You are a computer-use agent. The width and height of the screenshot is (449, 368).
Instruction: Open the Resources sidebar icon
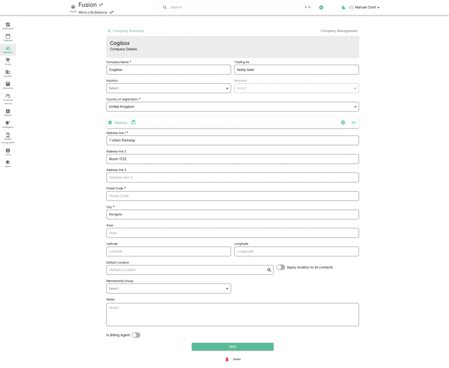[8, 84]
